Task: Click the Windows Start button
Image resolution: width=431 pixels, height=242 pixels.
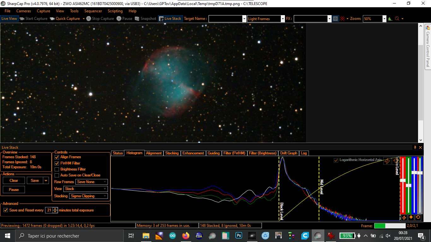Action: point(8,236)
